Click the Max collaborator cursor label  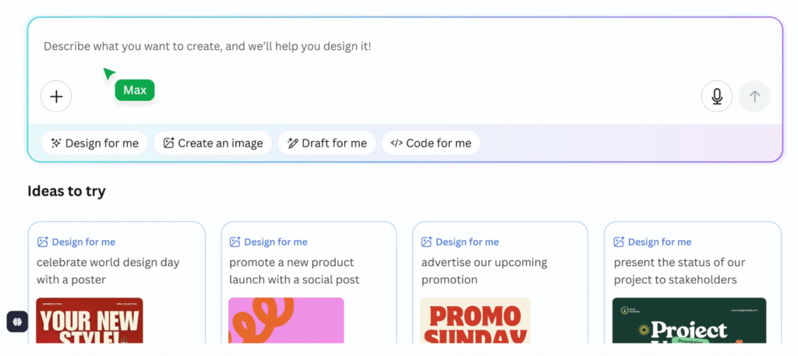[x=135, y=90]
